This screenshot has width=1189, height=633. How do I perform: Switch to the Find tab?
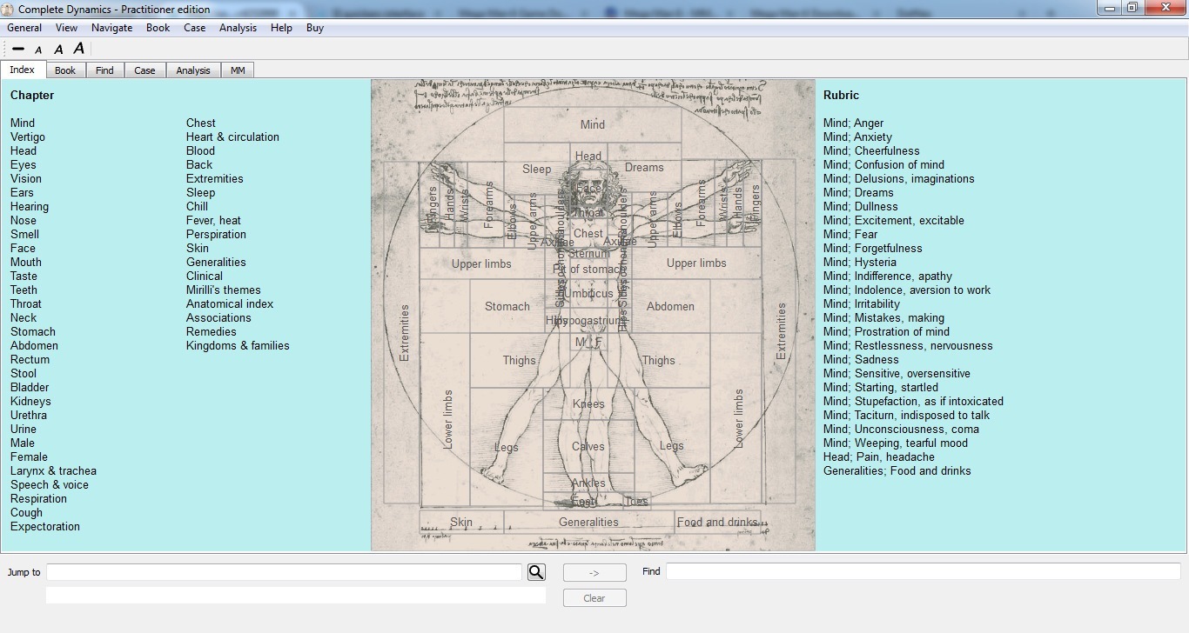point(104,70)
